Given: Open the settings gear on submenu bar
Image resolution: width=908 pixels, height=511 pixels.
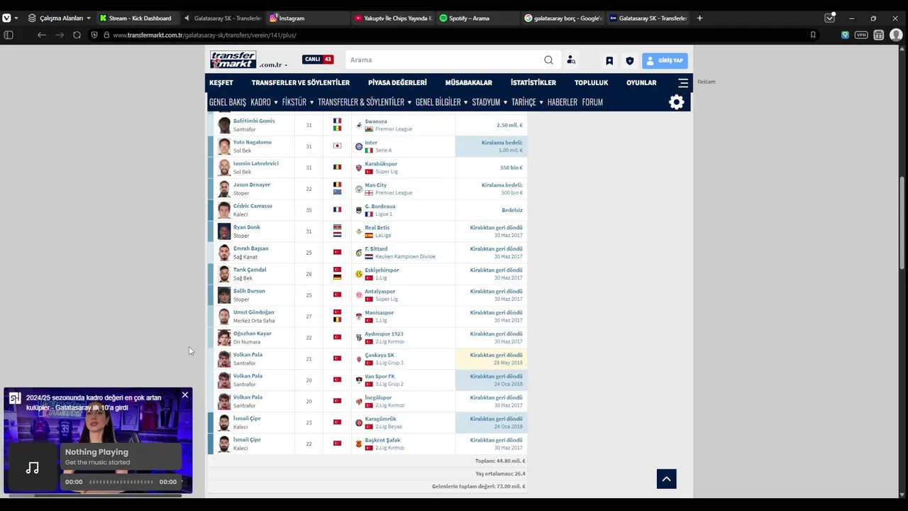Looking at the screenshot, I should tap(676, 102).
